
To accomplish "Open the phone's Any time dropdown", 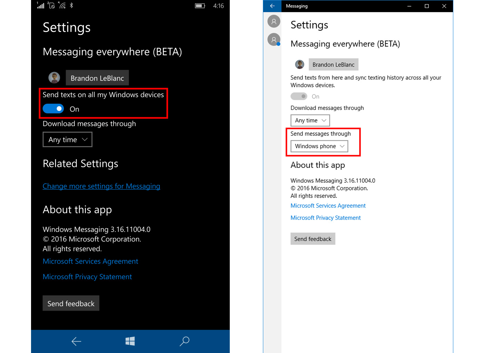I will click(x=68, y=140).
